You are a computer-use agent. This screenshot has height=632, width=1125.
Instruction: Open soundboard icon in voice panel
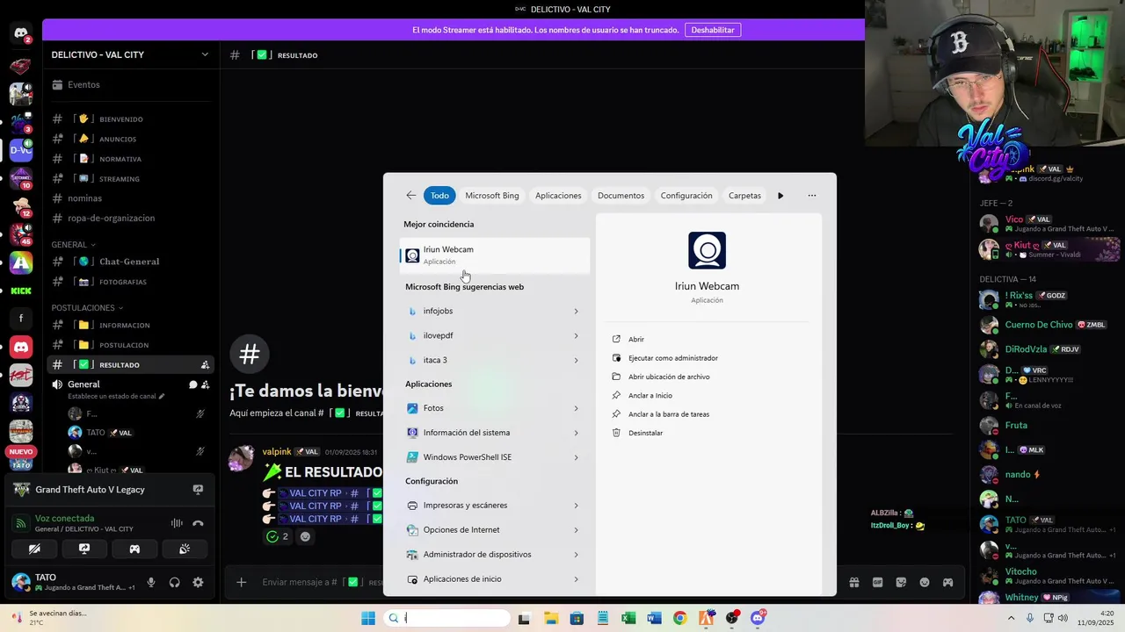coord(185,549)
